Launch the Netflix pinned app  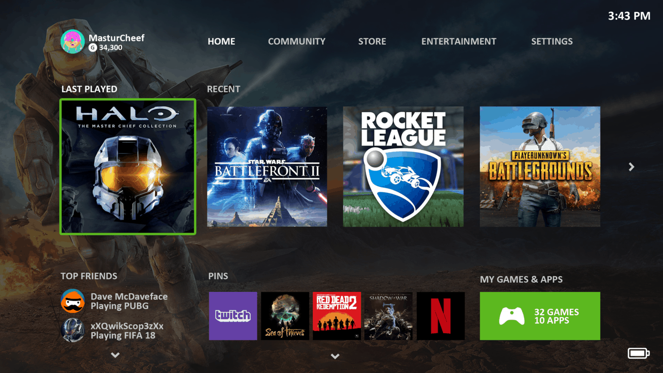(441, 316)
